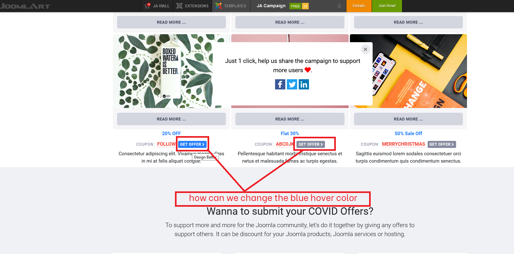Click Get Offer for FOLLOW coupon

point(192,144)
